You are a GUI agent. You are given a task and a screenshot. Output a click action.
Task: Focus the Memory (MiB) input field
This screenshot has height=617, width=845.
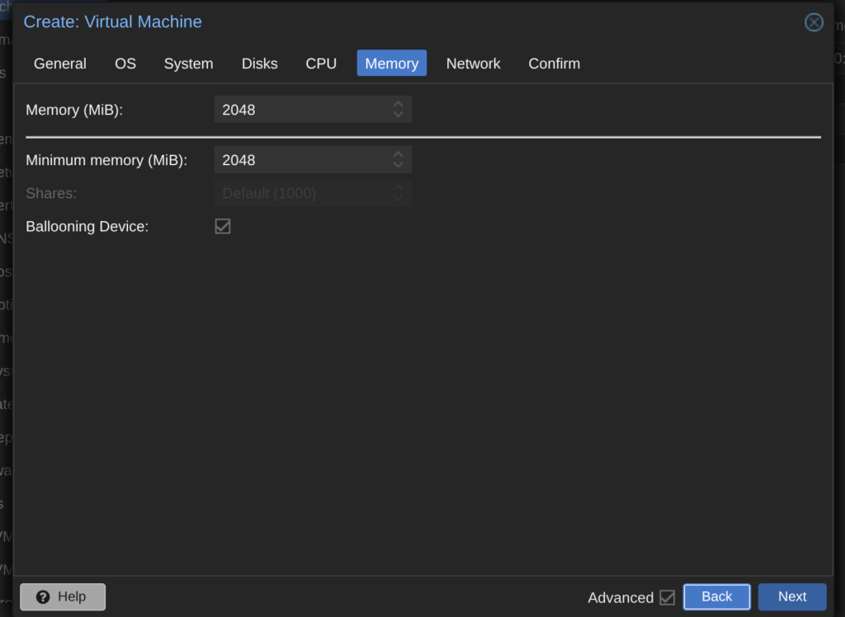pos(301,110)
